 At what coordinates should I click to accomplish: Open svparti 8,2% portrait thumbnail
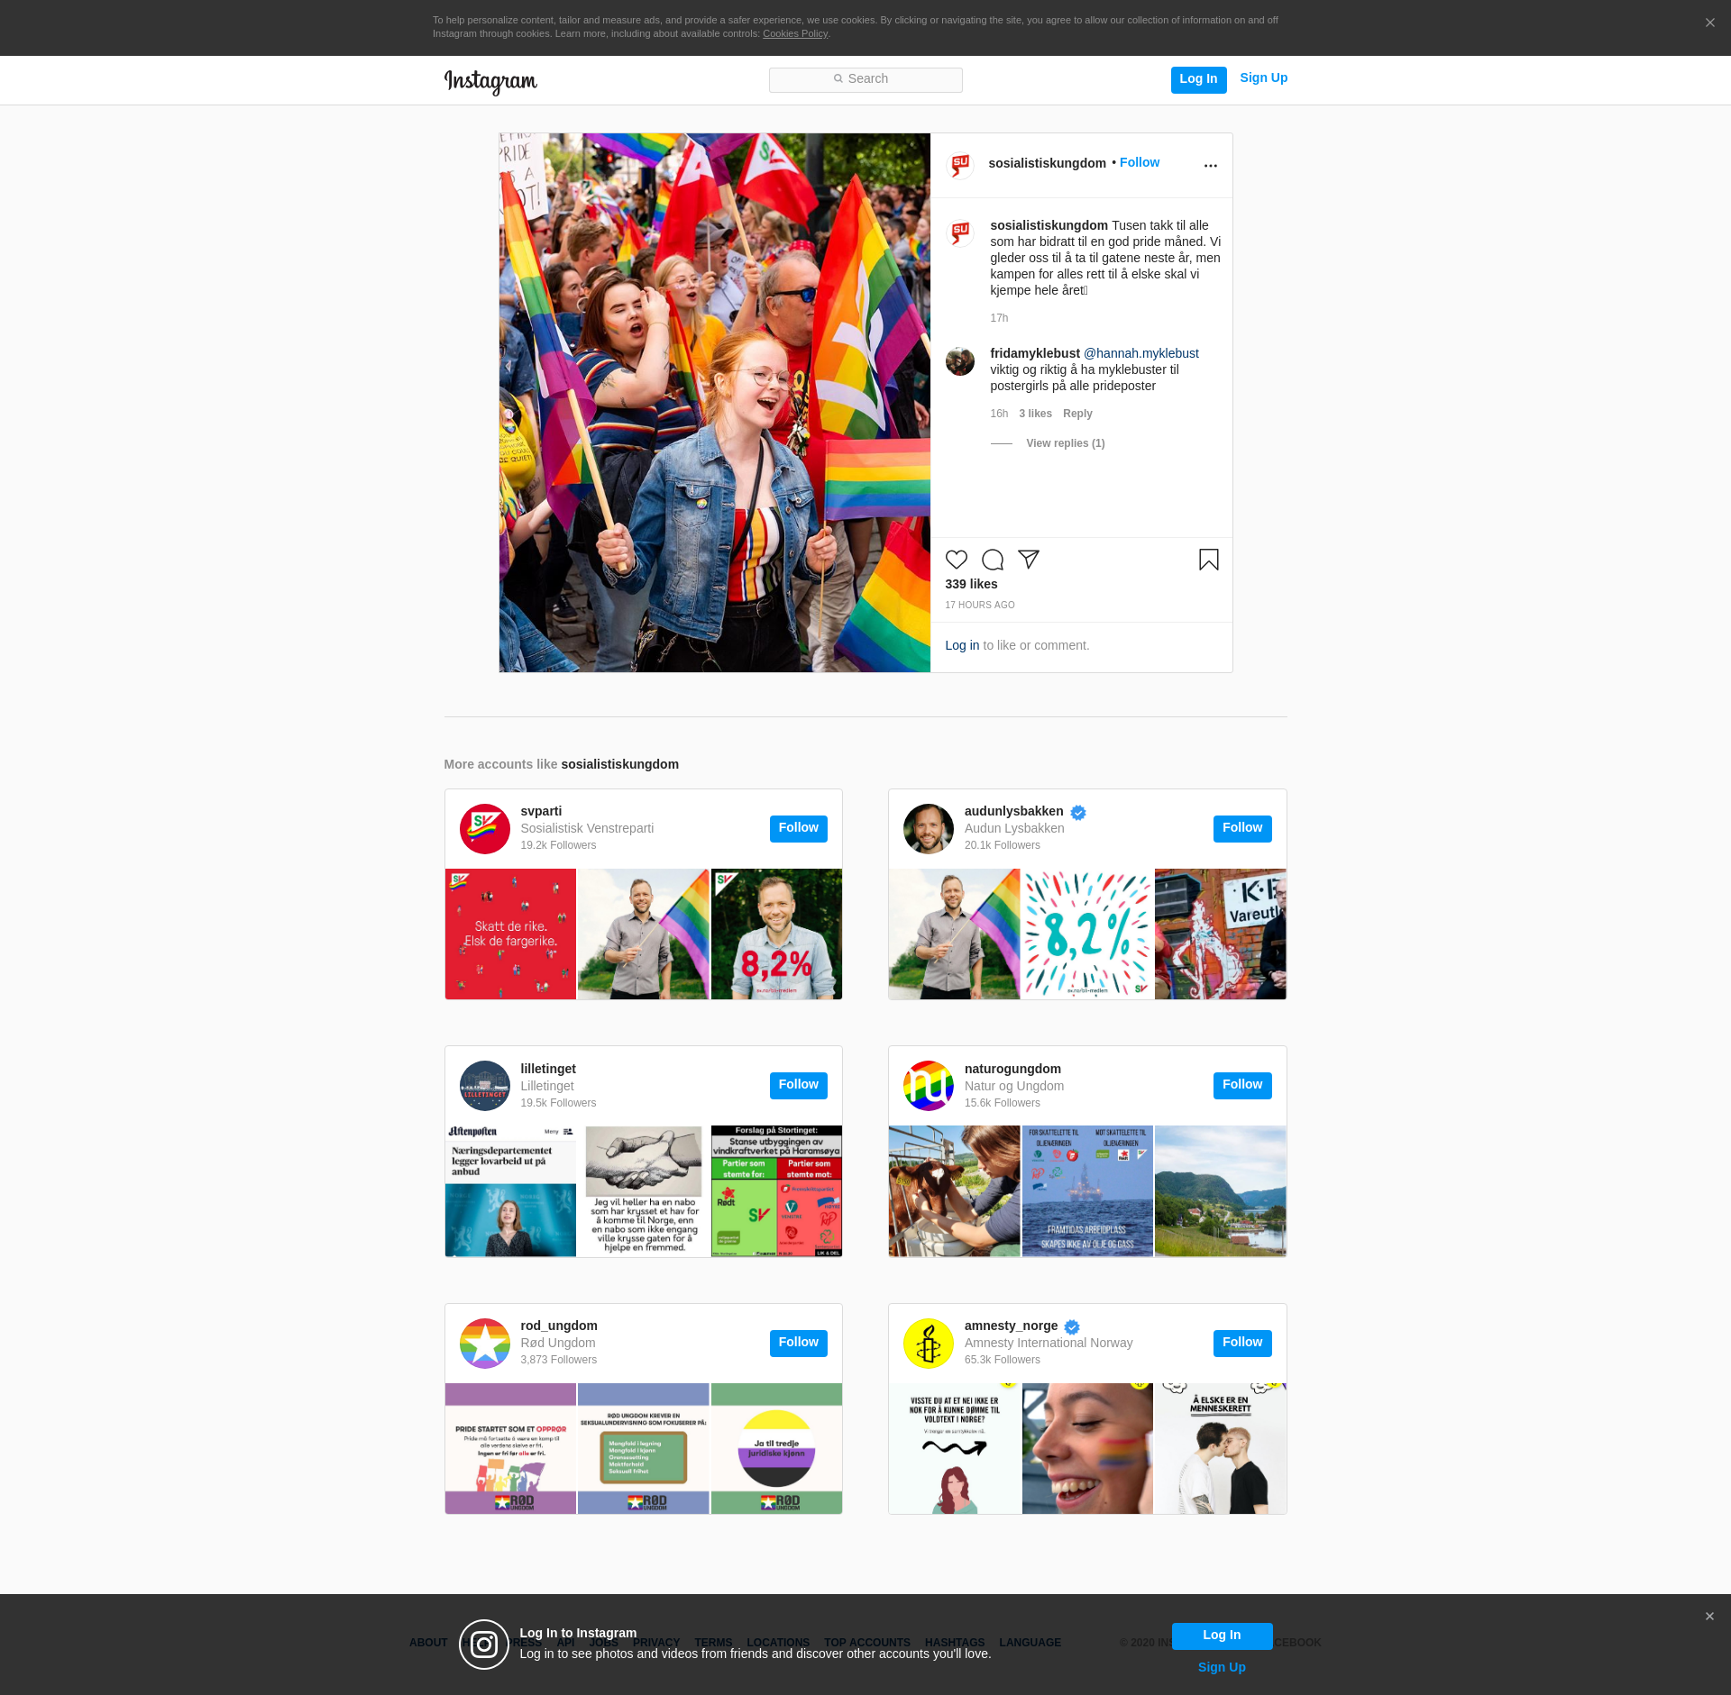pyautogui.click(x=776, y=934)
